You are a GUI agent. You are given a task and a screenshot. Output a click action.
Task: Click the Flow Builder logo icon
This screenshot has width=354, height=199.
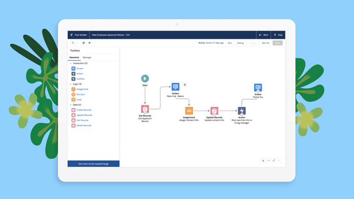[71, 35]
